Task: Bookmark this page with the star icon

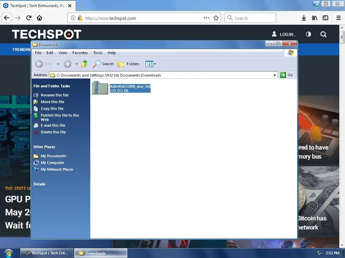Action: pyautogui.click(x=216, y=18)
